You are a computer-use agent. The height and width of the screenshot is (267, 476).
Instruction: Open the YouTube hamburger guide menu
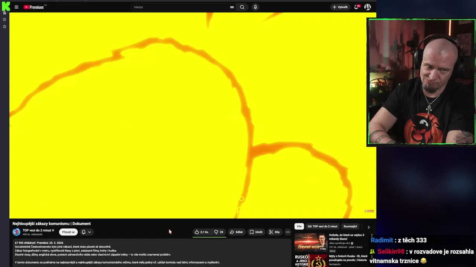point(16,7)
